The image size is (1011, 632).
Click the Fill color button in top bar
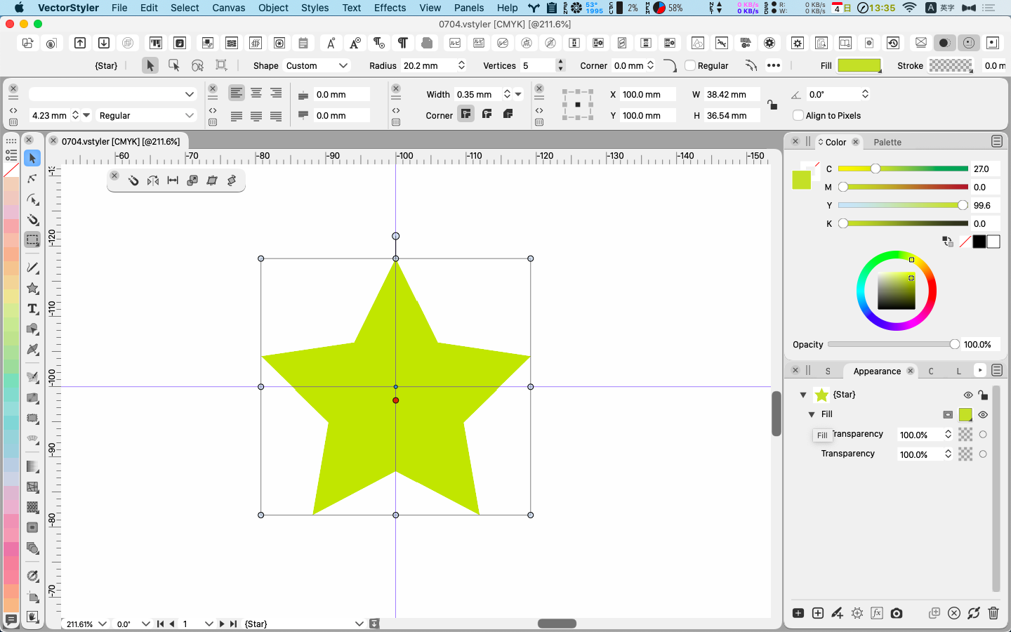pyautogui.click(x=859, y=65)
